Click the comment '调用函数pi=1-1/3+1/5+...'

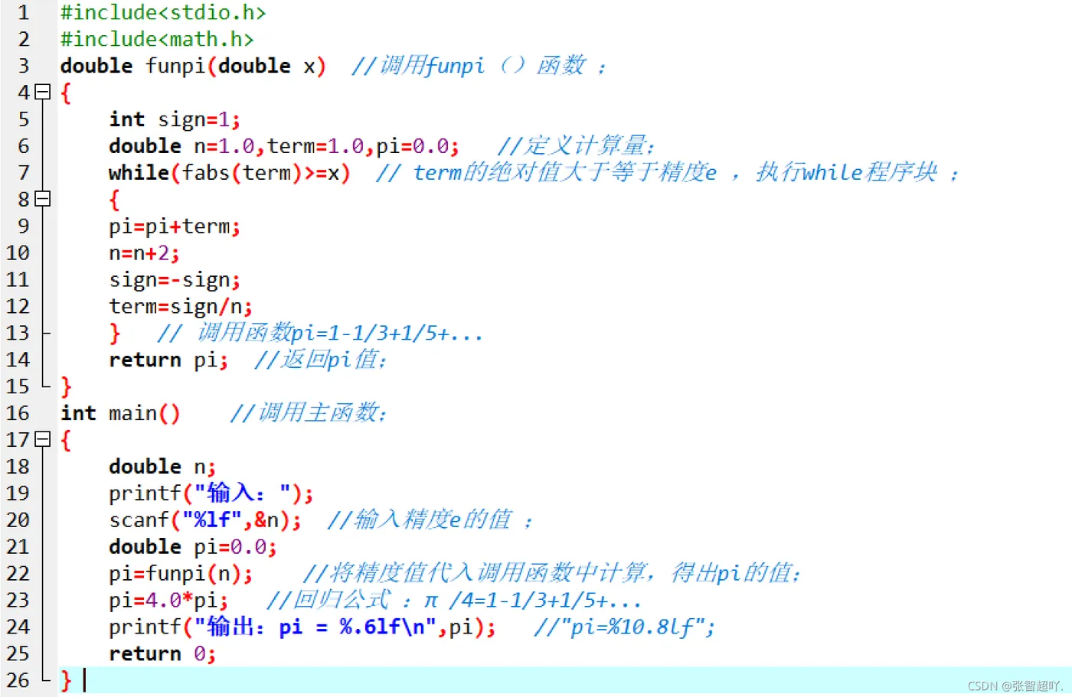320,333
